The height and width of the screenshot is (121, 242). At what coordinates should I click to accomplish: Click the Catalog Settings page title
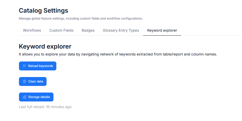(43, 11)
